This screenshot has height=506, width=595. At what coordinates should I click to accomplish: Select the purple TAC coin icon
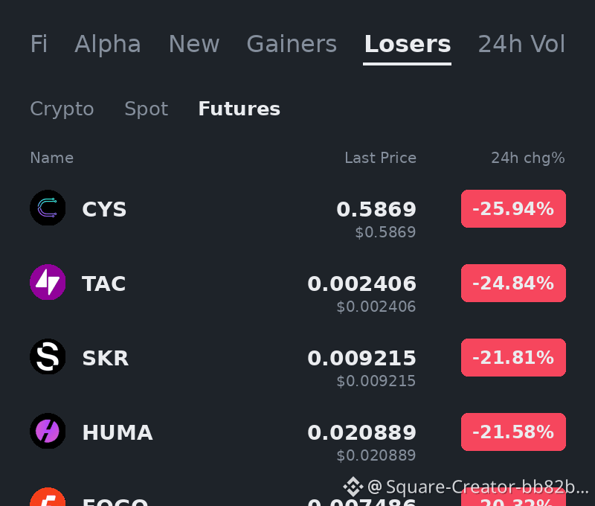(48, 282)
